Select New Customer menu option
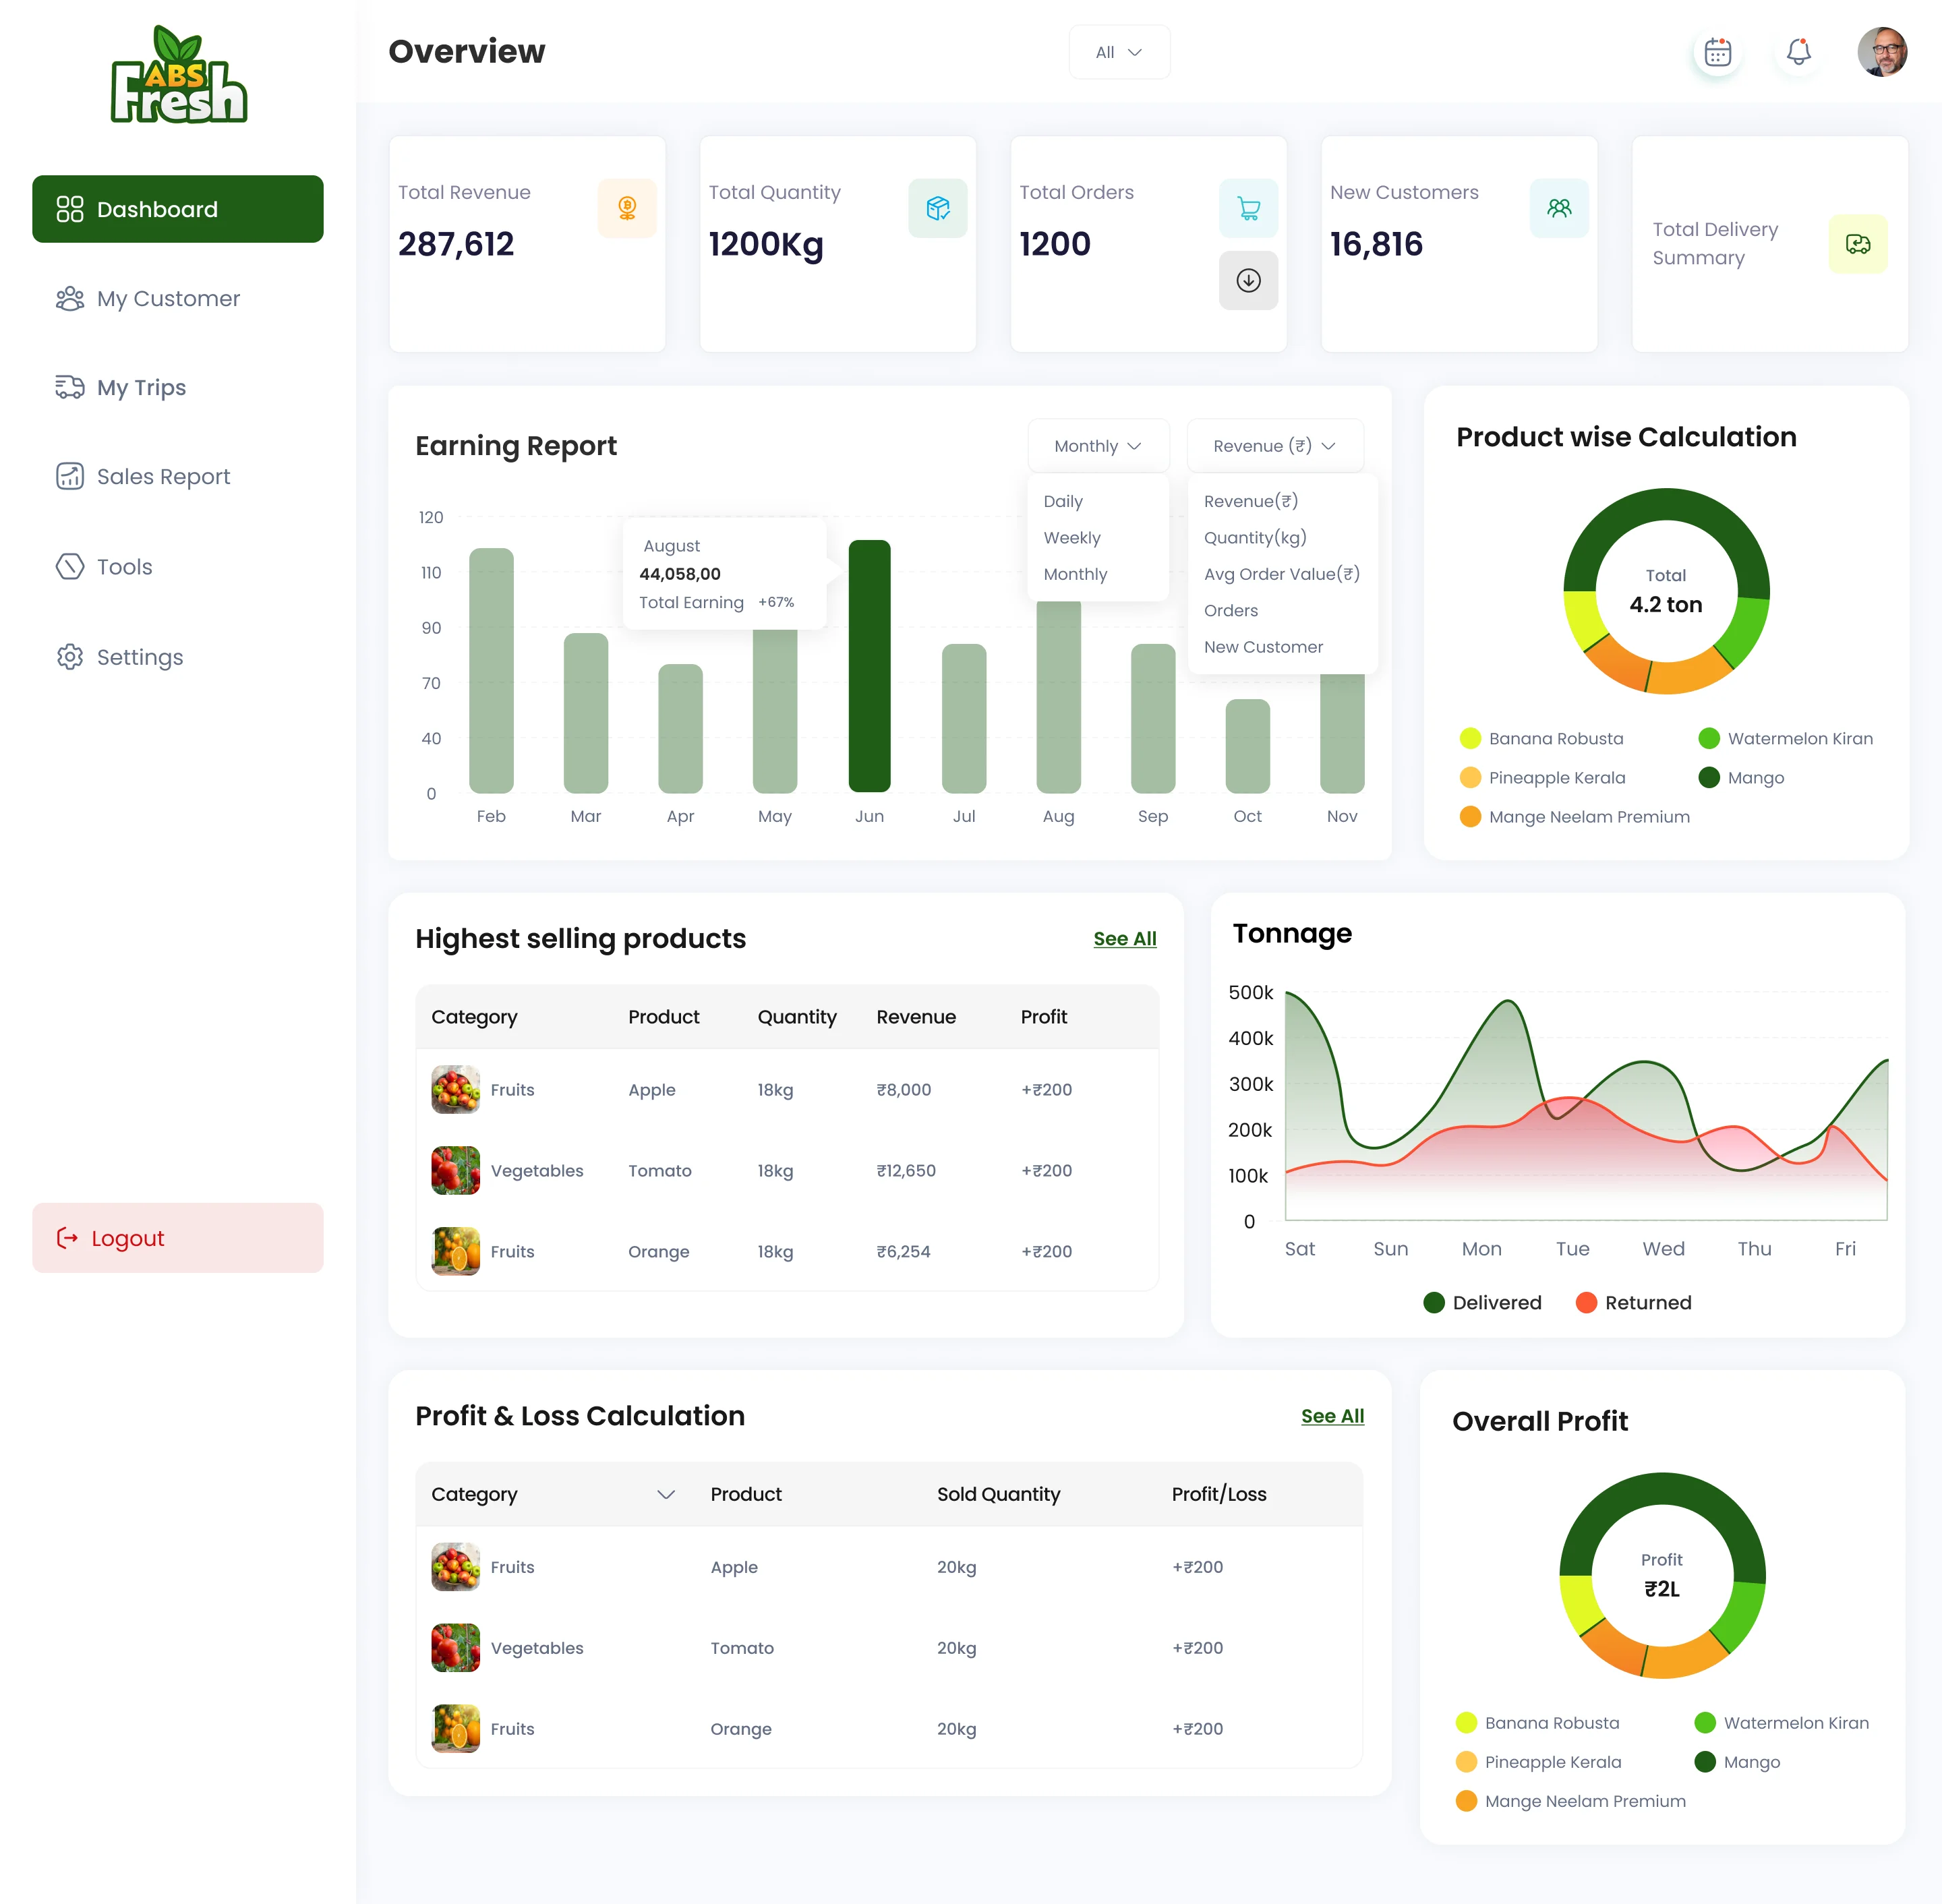The height and width of the screenshot is (1904, 1942). [x=1263, y=647]
